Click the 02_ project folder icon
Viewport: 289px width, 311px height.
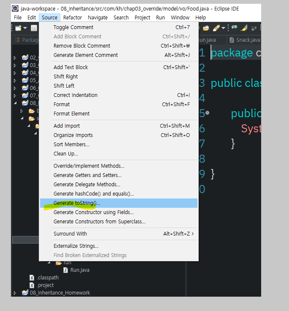click(x=25, y=57)
